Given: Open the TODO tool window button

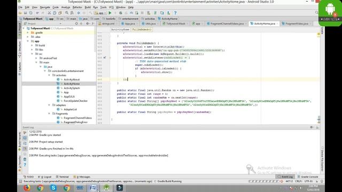Looking at the screenshot, I should [x=28, y=177].
